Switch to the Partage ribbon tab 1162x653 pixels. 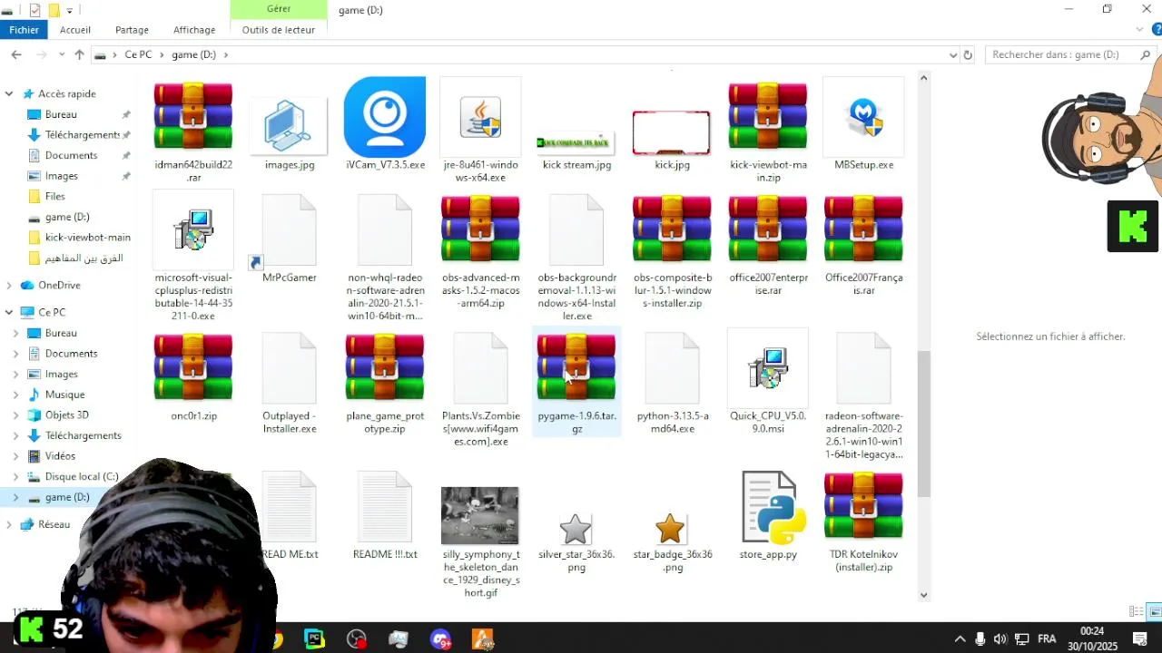click(132, 30)
